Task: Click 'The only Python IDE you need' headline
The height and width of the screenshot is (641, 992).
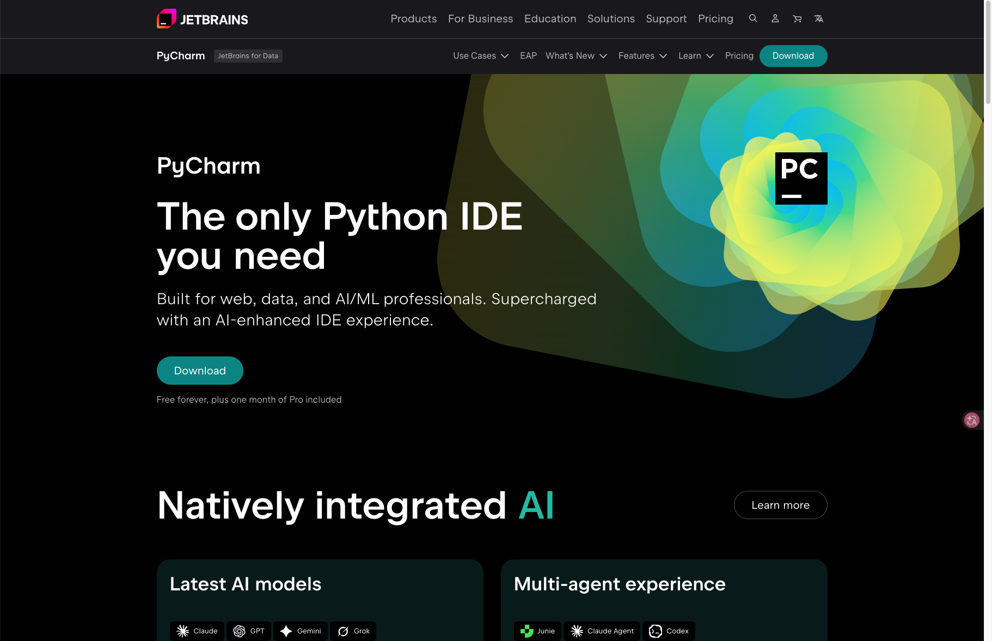Action: (x=340, y=236)
